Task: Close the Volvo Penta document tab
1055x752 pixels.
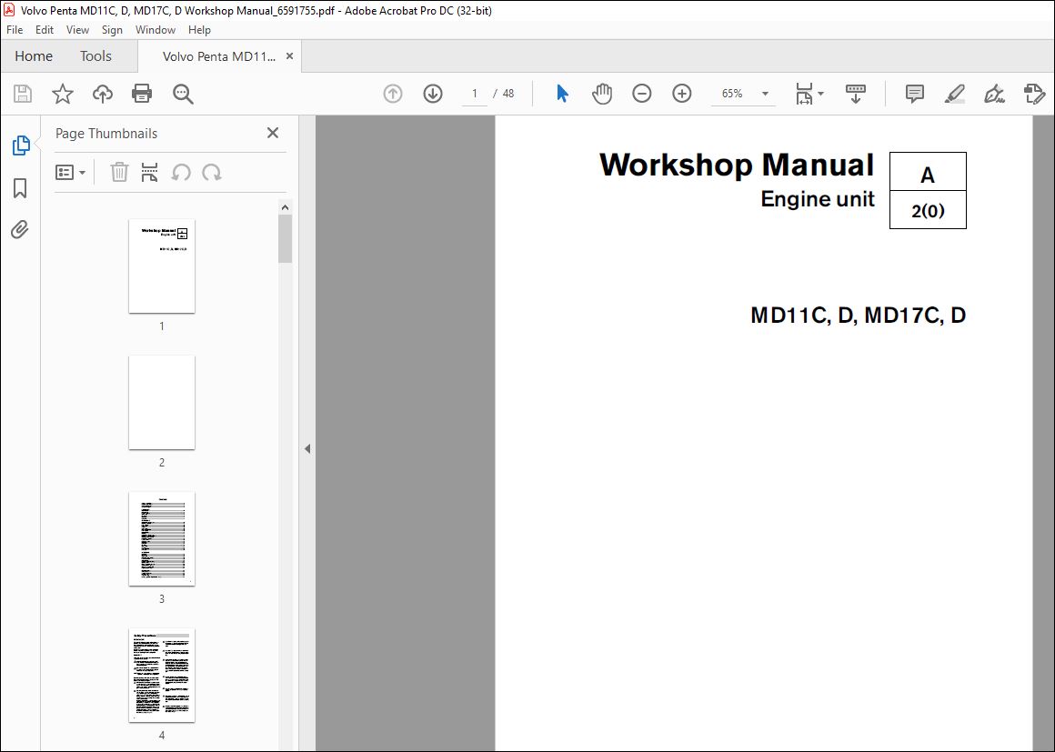Action: click(290, 56)
